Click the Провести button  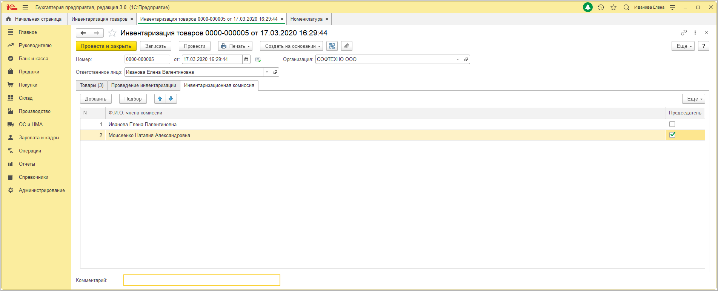click(x=195, y=46)
